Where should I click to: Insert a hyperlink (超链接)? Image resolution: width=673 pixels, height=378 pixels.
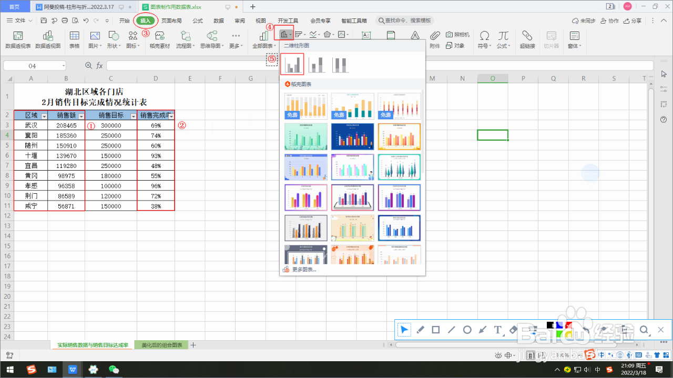click(x=527, y=40)
